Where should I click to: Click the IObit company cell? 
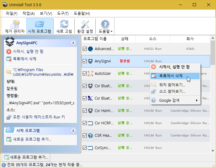pos(190,49)
